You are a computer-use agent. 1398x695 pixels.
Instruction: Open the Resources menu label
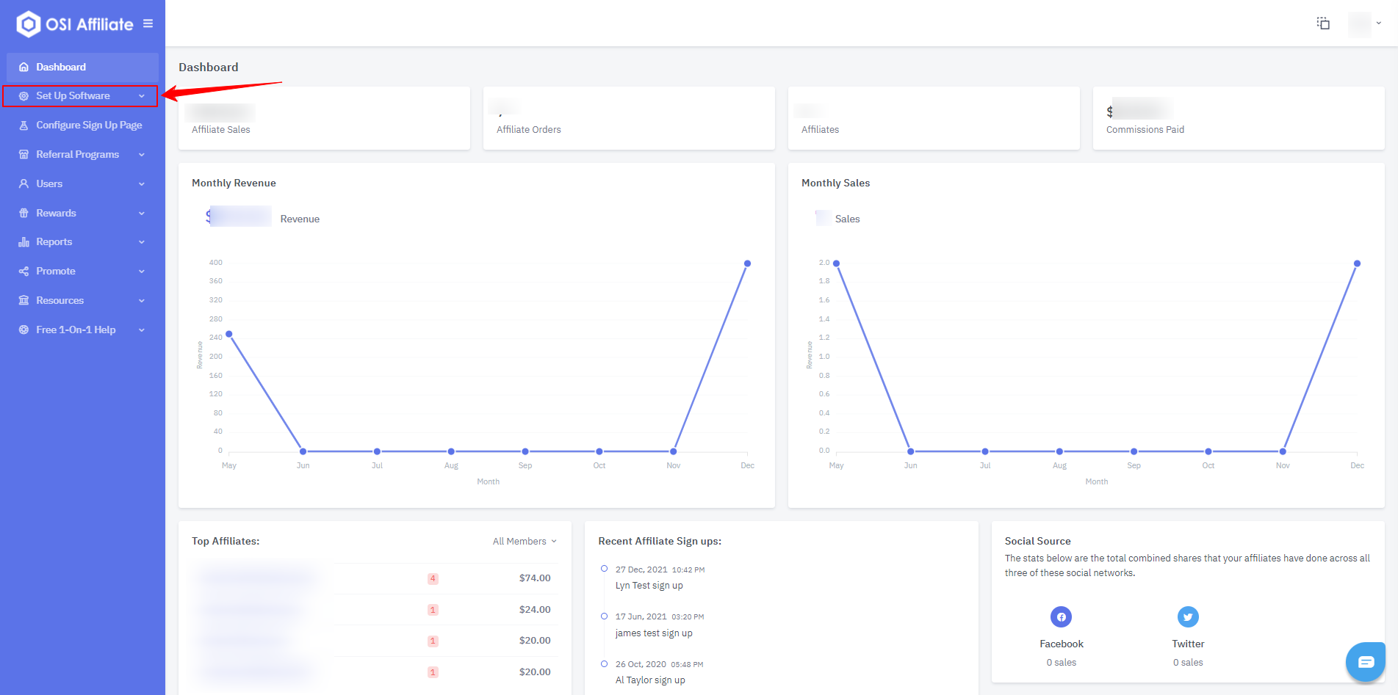60,301
